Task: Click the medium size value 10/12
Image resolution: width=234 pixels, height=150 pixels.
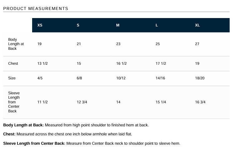Action: point(121,78)
